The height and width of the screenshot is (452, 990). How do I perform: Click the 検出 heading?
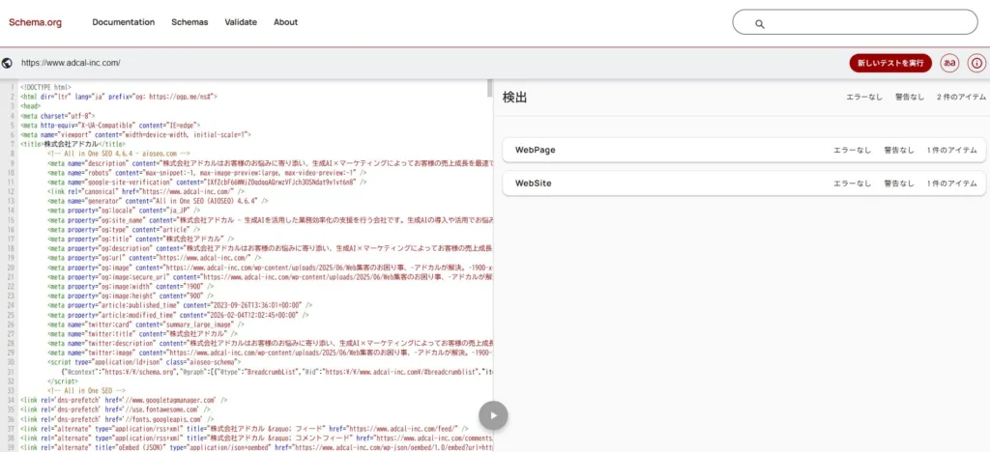(514, 98)
